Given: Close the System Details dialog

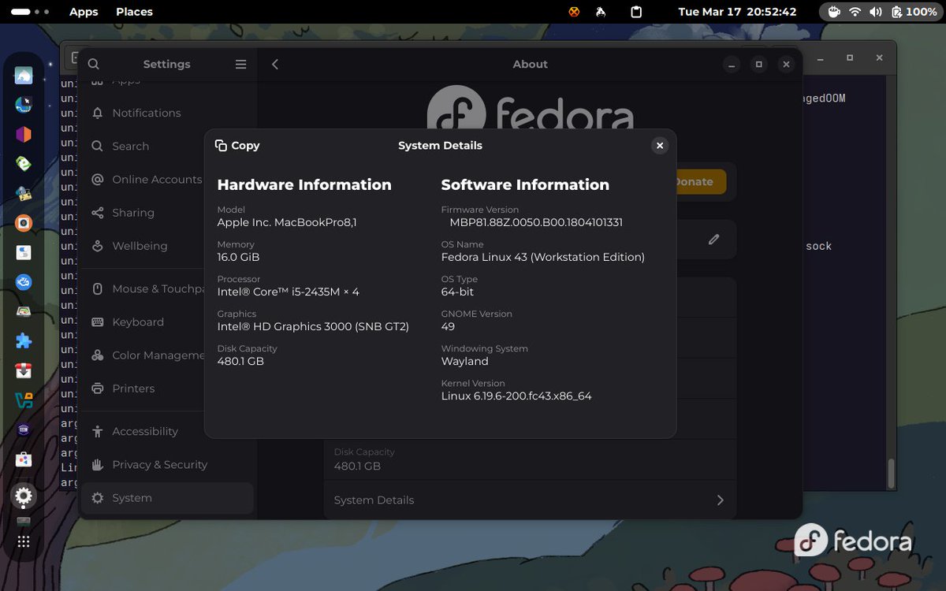Looking at the screenshot, I should point(660,146).
